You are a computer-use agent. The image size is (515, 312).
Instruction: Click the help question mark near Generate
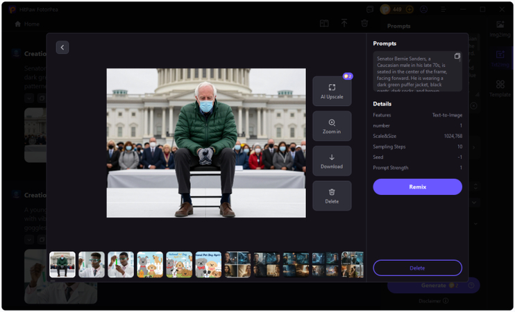click(x=471, y=286)
